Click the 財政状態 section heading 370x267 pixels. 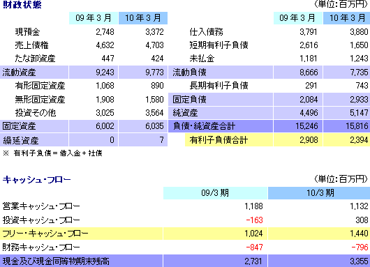tap(22, 4)
